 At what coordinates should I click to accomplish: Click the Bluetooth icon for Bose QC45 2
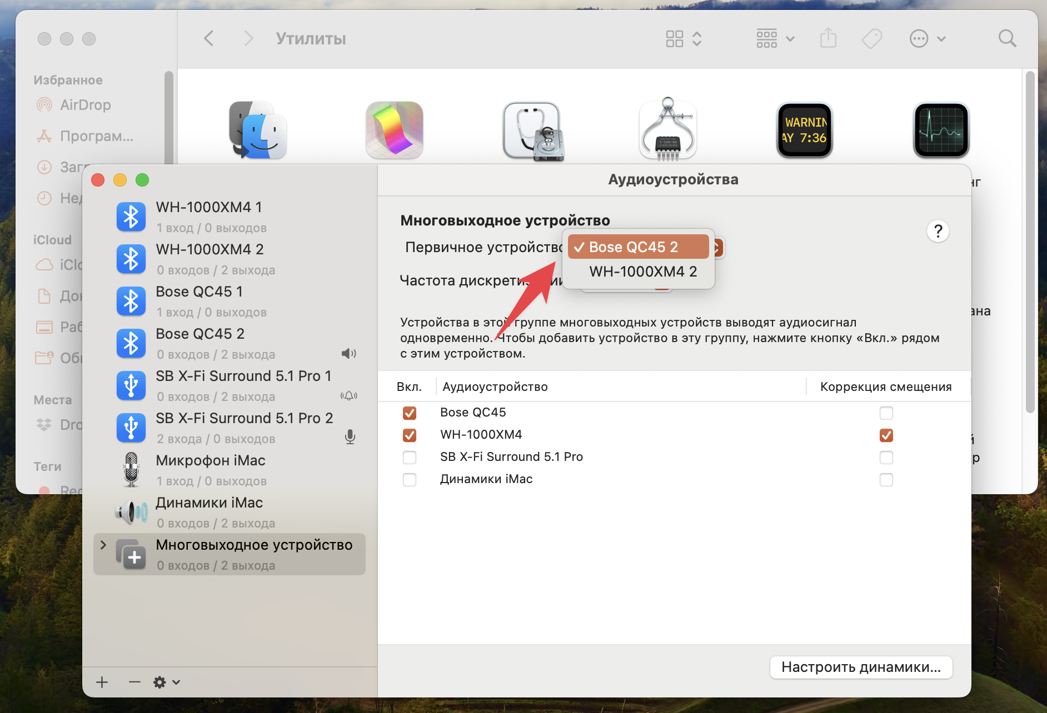[x=131, y=343]
